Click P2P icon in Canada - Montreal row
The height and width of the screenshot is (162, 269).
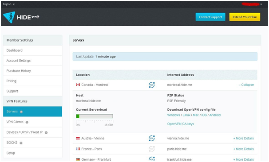(x=152, y=85)
